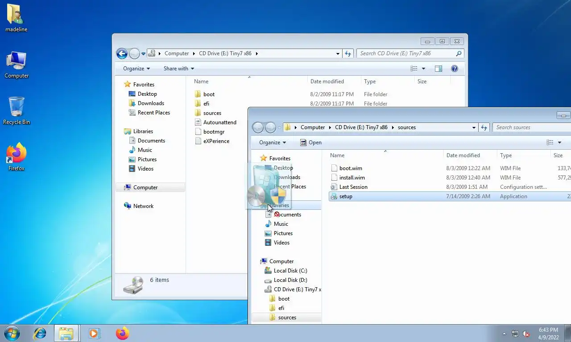Viewport: 571px width, 342px height.
Task: Open Windows Media Player from the taskbar
Action: click(x=94, y=333)
